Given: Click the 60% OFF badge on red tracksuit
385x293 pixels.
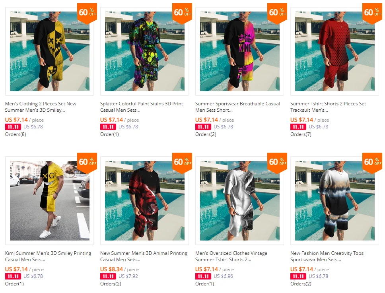Looking at the screenshot, I should [x=372, y=13].
